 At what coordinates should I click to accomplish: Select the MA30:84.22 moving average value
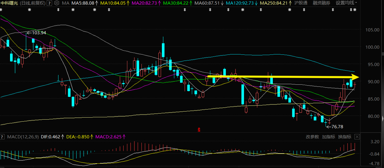176,3
